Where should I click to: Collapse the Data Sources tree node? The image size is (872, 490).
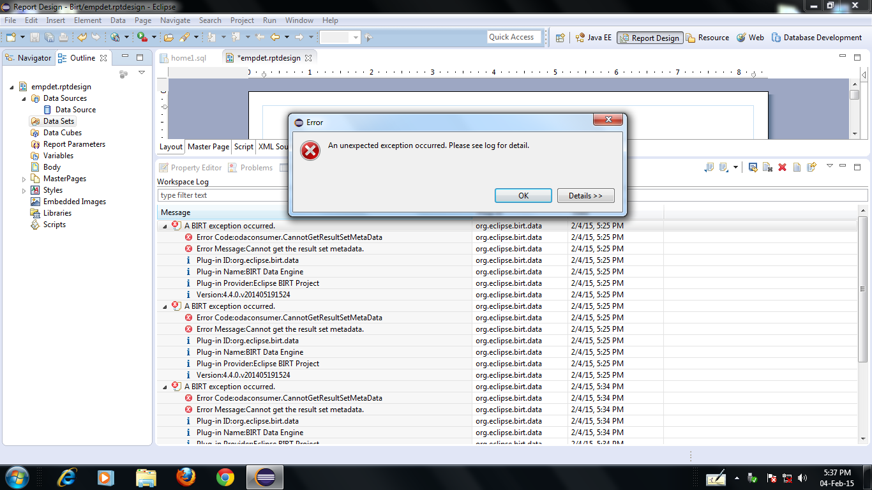click(x=24, y=98)
